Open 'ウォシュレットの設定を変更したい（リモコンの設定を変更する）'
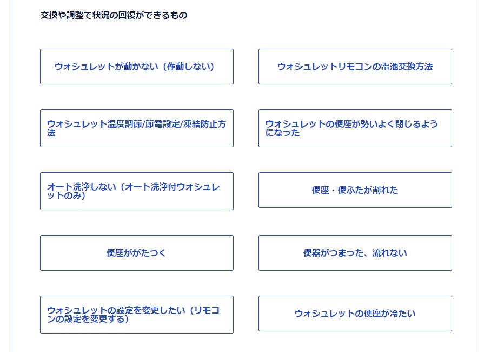This screenshot has width=491, height=352. [136, 315]
